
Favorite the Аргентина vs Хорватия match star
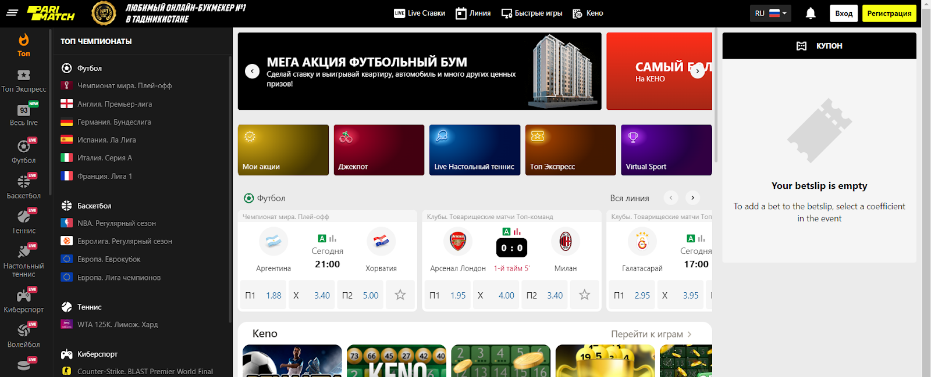tap(400, 295)
